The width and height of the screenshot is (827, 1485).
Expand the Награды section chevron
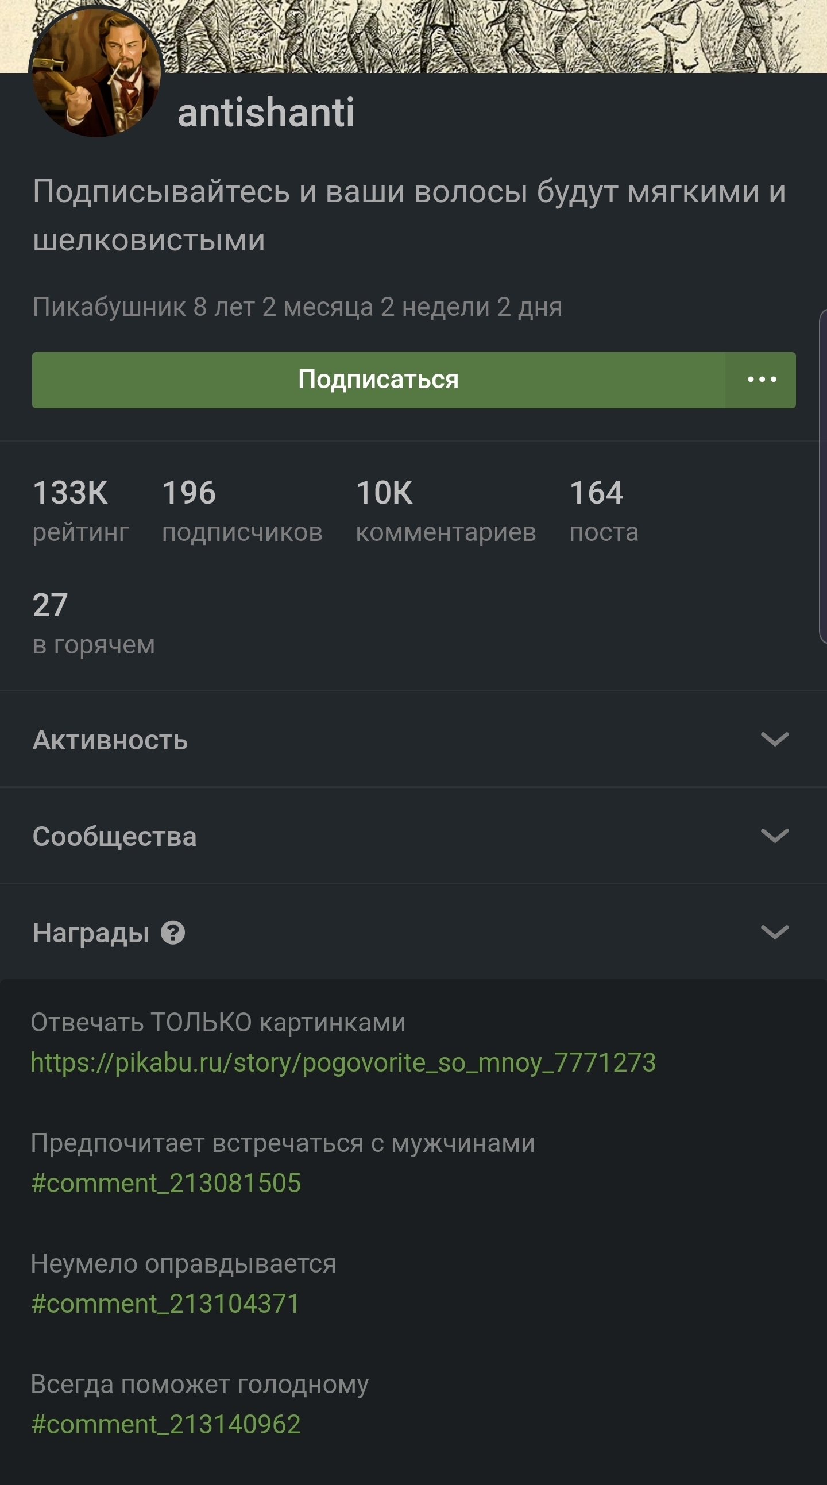775,932
